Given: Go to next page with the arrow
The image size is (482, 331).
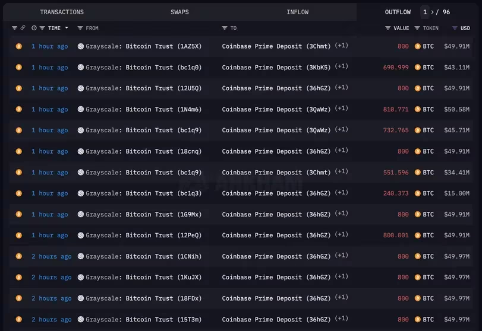Looking at the screenshot, I should coord(432,12).
